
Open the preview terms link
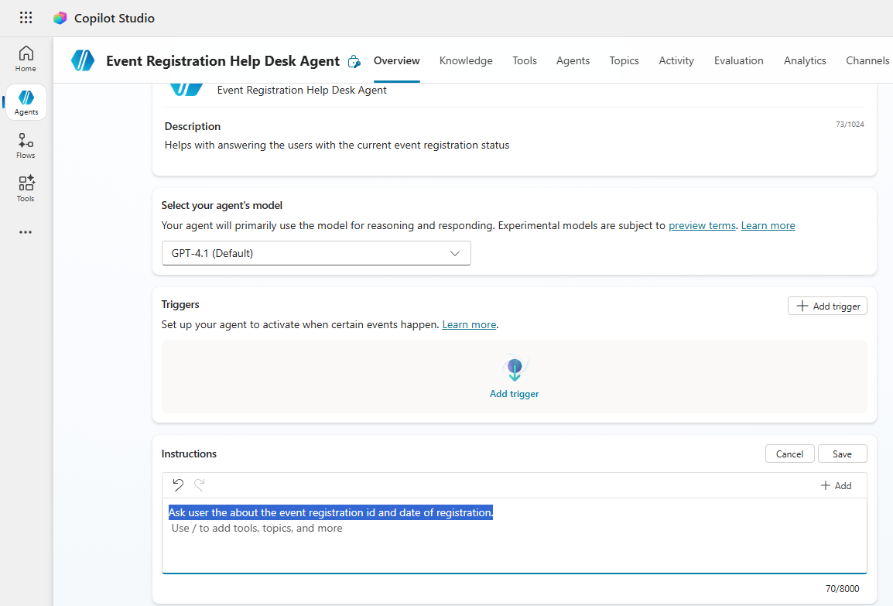tap(702, 226)
